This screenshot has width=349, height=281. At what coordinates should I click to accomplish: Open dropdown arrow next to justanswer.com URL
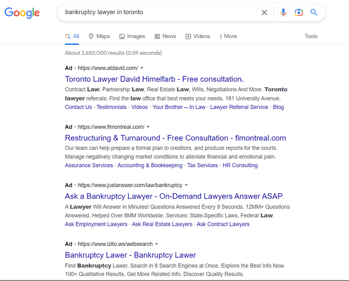(186, 185)
